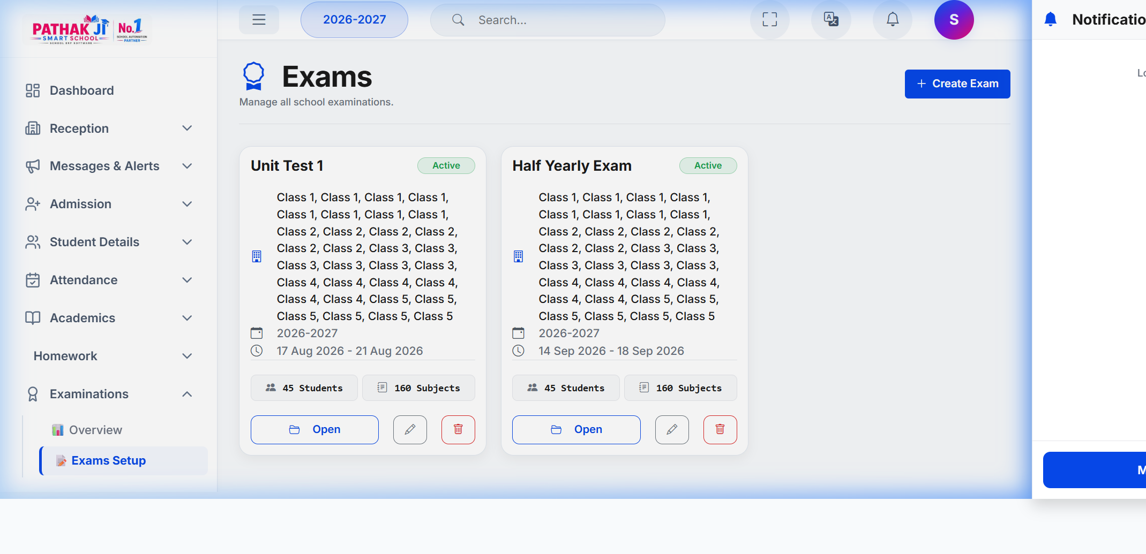Open the user avatar S menu
Screen dimensions: 1146x554
954,20
